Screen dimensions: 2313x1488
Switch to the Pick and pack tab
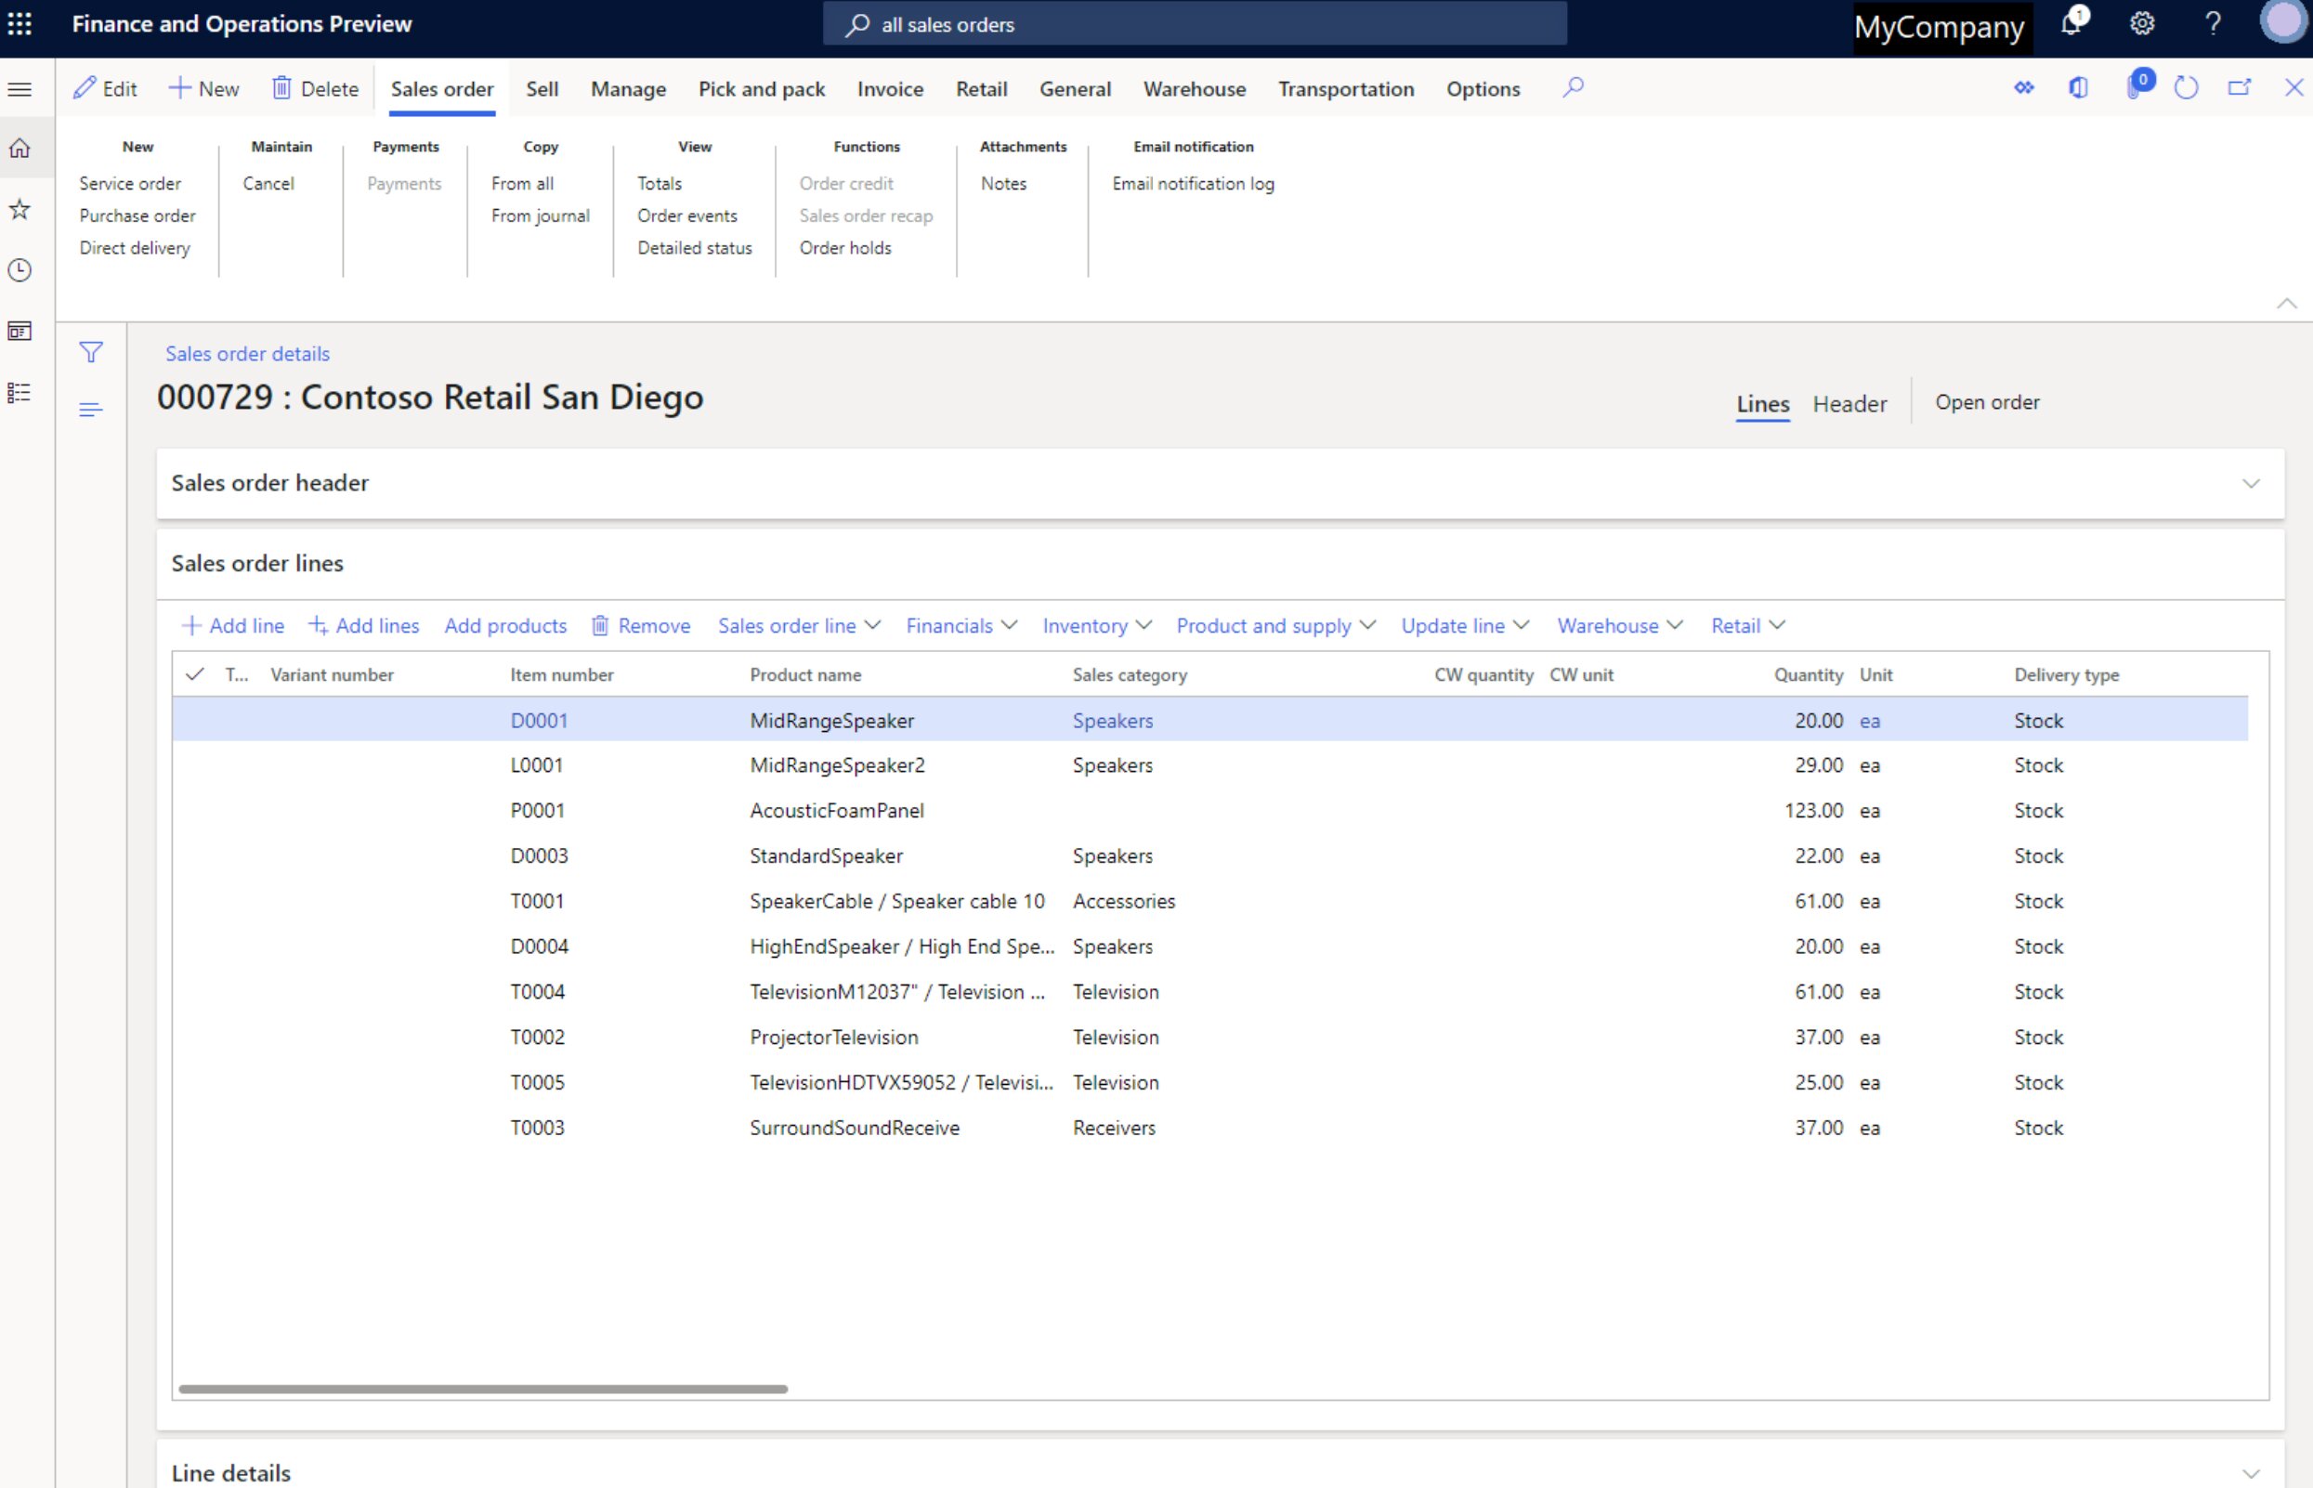tap(761, 89)
